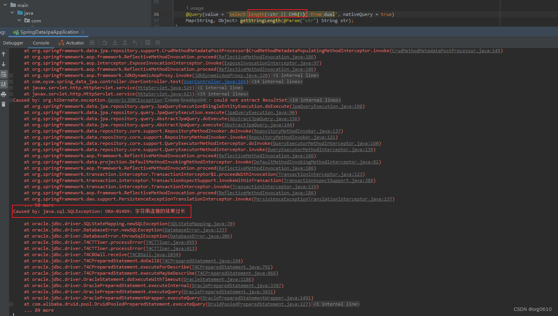Open DefaultMethodInvokingMethodInterceptor.java:81 link
The height and width of the screenshot is (316, 558).
click(316, 162)
